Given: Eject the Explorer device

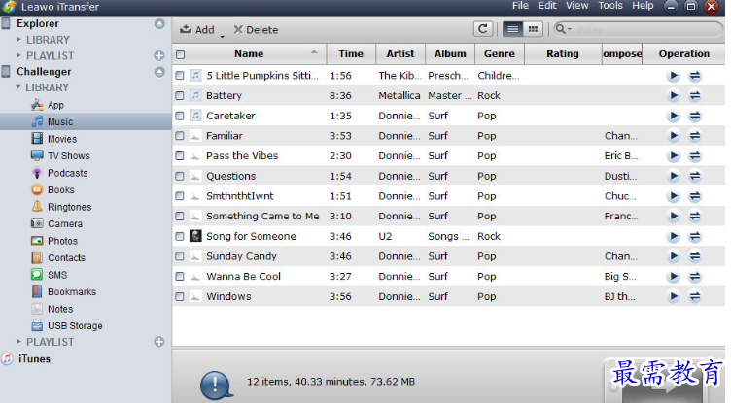Looking at the screenshot, I should (x=159, y=23).
